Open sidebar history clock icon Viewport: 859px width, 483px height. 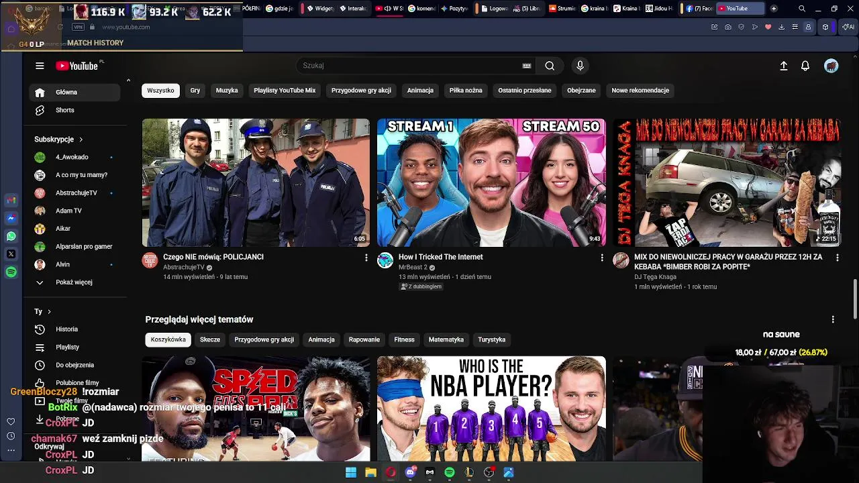click(11, 436)
